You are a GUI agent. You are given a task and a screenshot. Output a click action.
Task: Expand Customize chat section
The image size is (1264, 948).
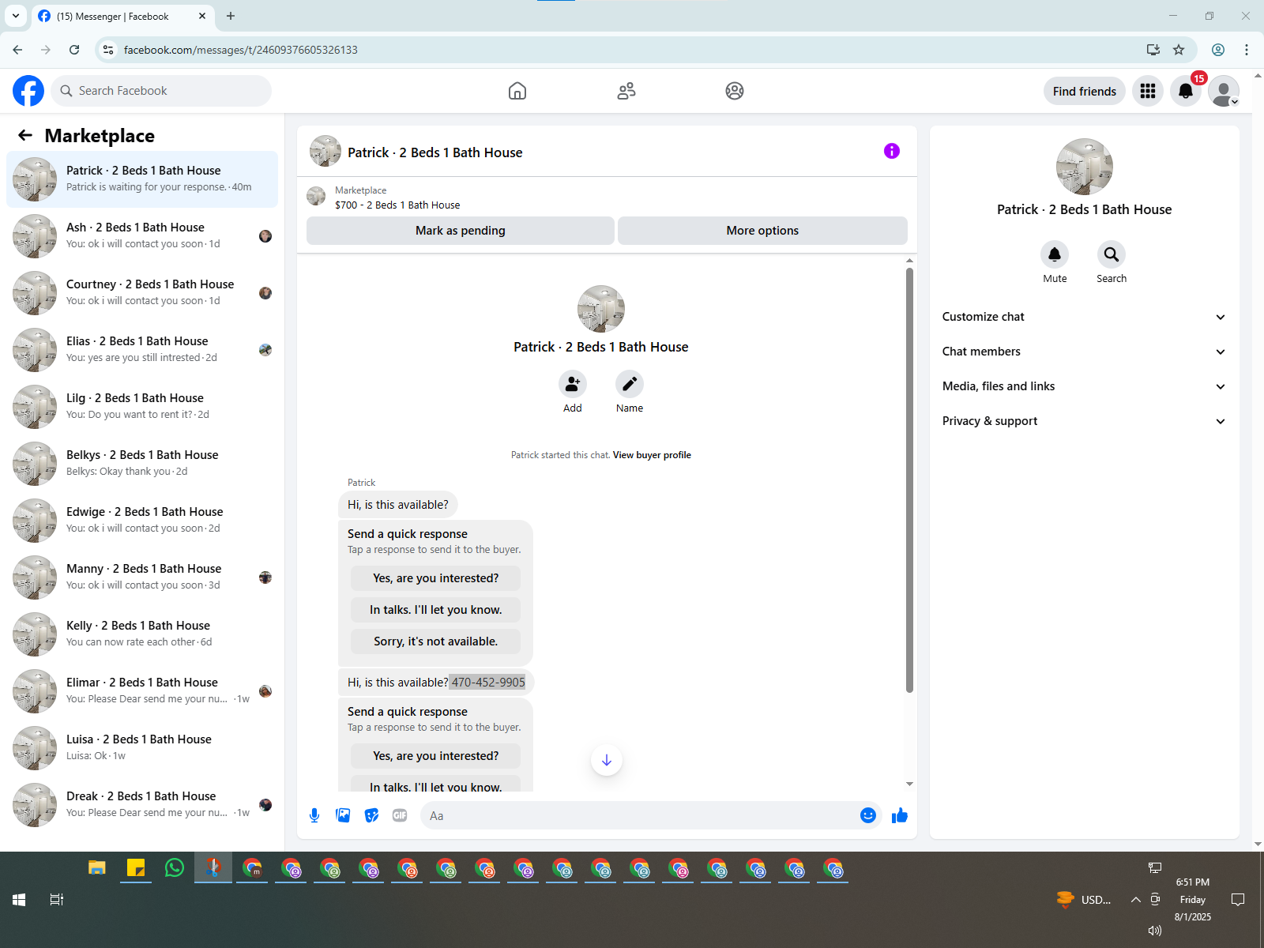[1084, 317]
